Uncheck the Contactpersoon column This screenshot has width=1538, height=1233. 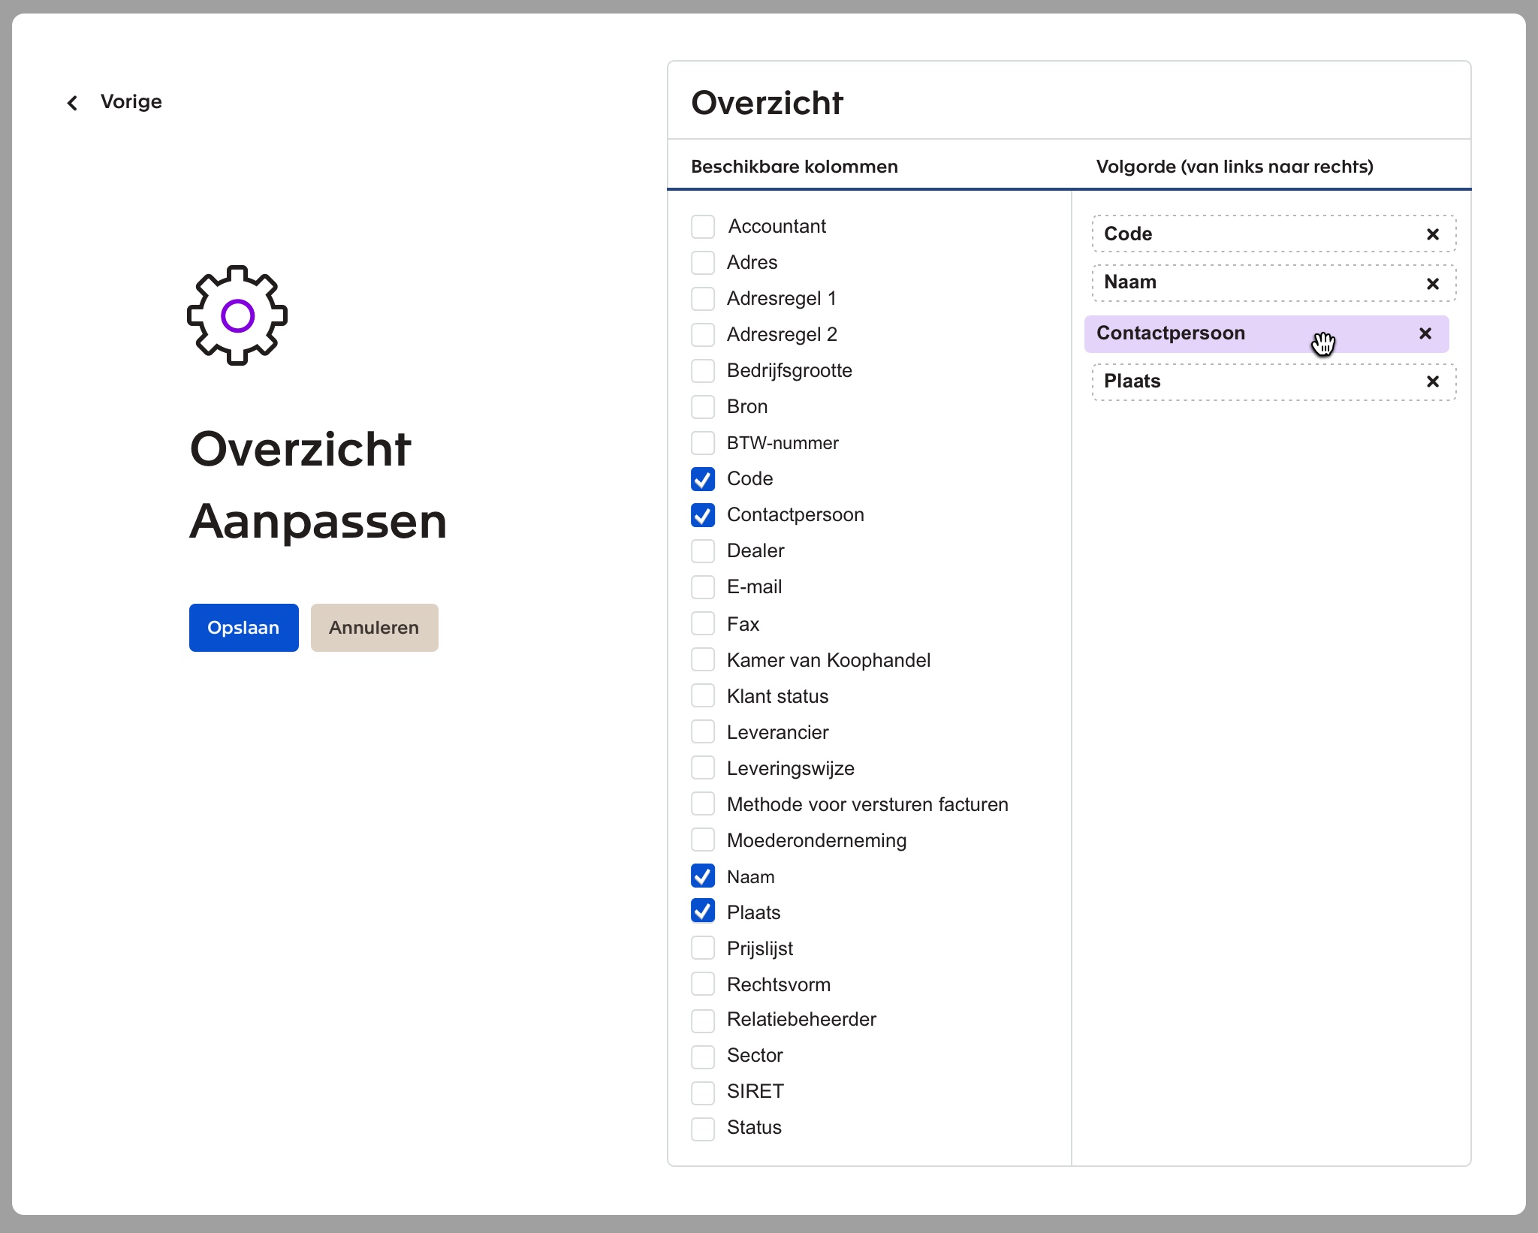703,515
